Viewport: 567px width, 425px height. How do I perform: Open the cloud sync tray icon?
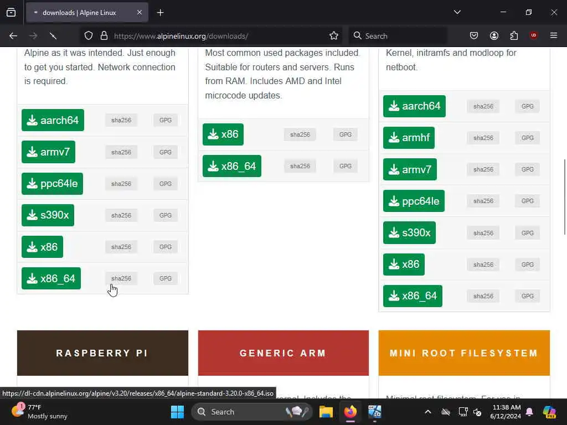point(446,412)
